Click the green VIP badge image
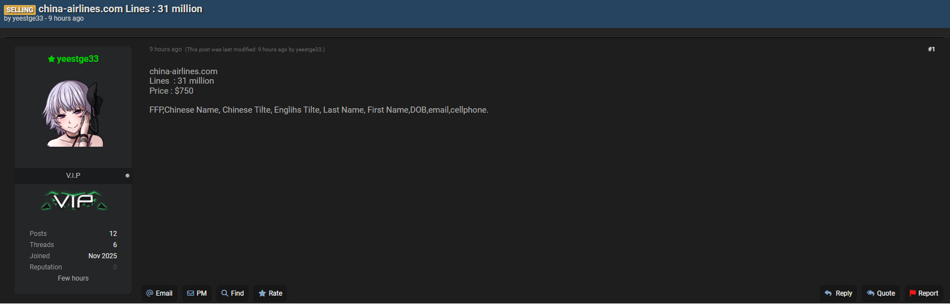Viewport: 950px width, 304px height. click(74, 201)
